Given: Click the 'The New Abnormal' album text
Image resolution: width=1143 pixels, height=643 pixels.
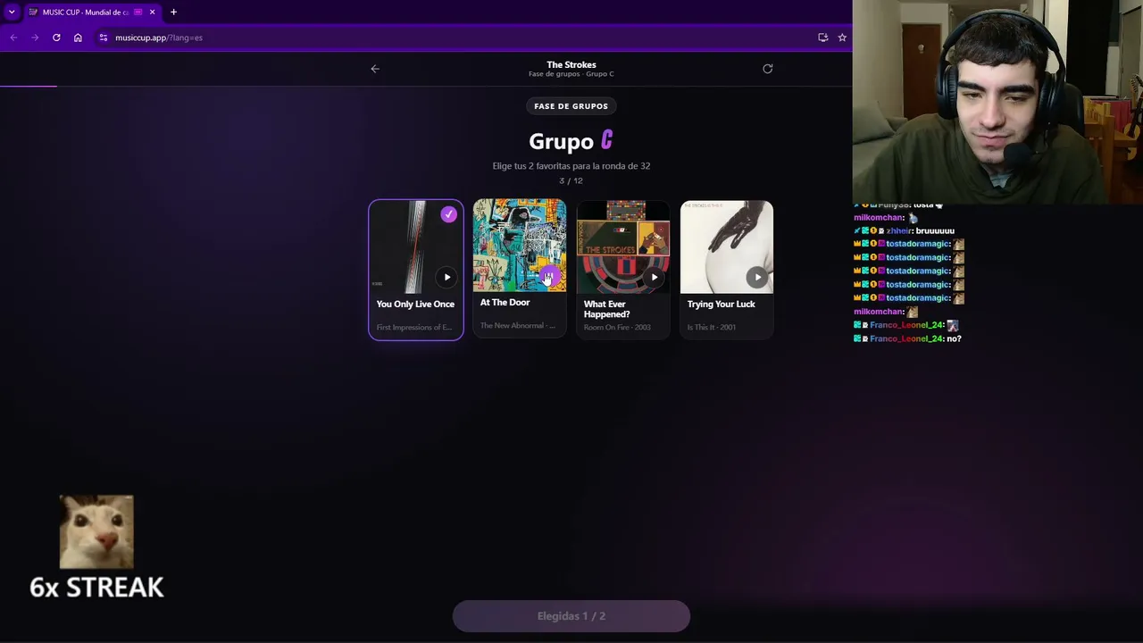Looking at the screenshot, I should pyautogui.click(x=517, y=326).
